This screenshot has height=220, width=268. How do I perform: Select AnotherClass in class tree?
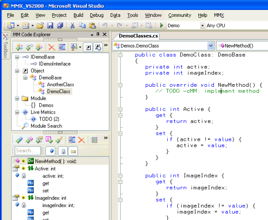pos(61,85)
